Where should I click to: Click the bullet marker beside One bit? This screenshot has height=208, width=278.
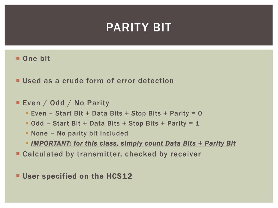[x=18, y=58]
